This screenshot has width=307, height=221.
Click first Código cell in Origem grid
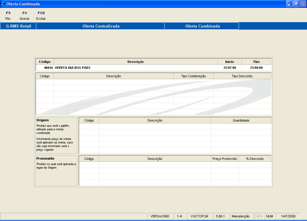tap(89, 126)
